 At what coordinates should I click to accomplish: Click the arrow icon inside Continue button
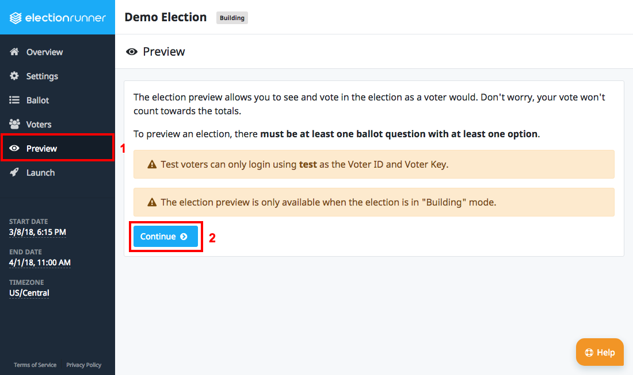tap(184, 237)
